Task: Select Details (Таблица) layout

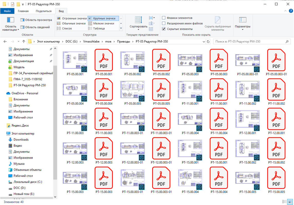Action: (x=96, y=28)
